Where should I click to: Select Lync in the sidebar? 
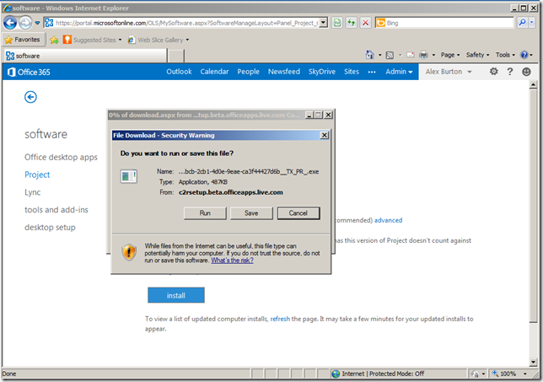point(33,192)
